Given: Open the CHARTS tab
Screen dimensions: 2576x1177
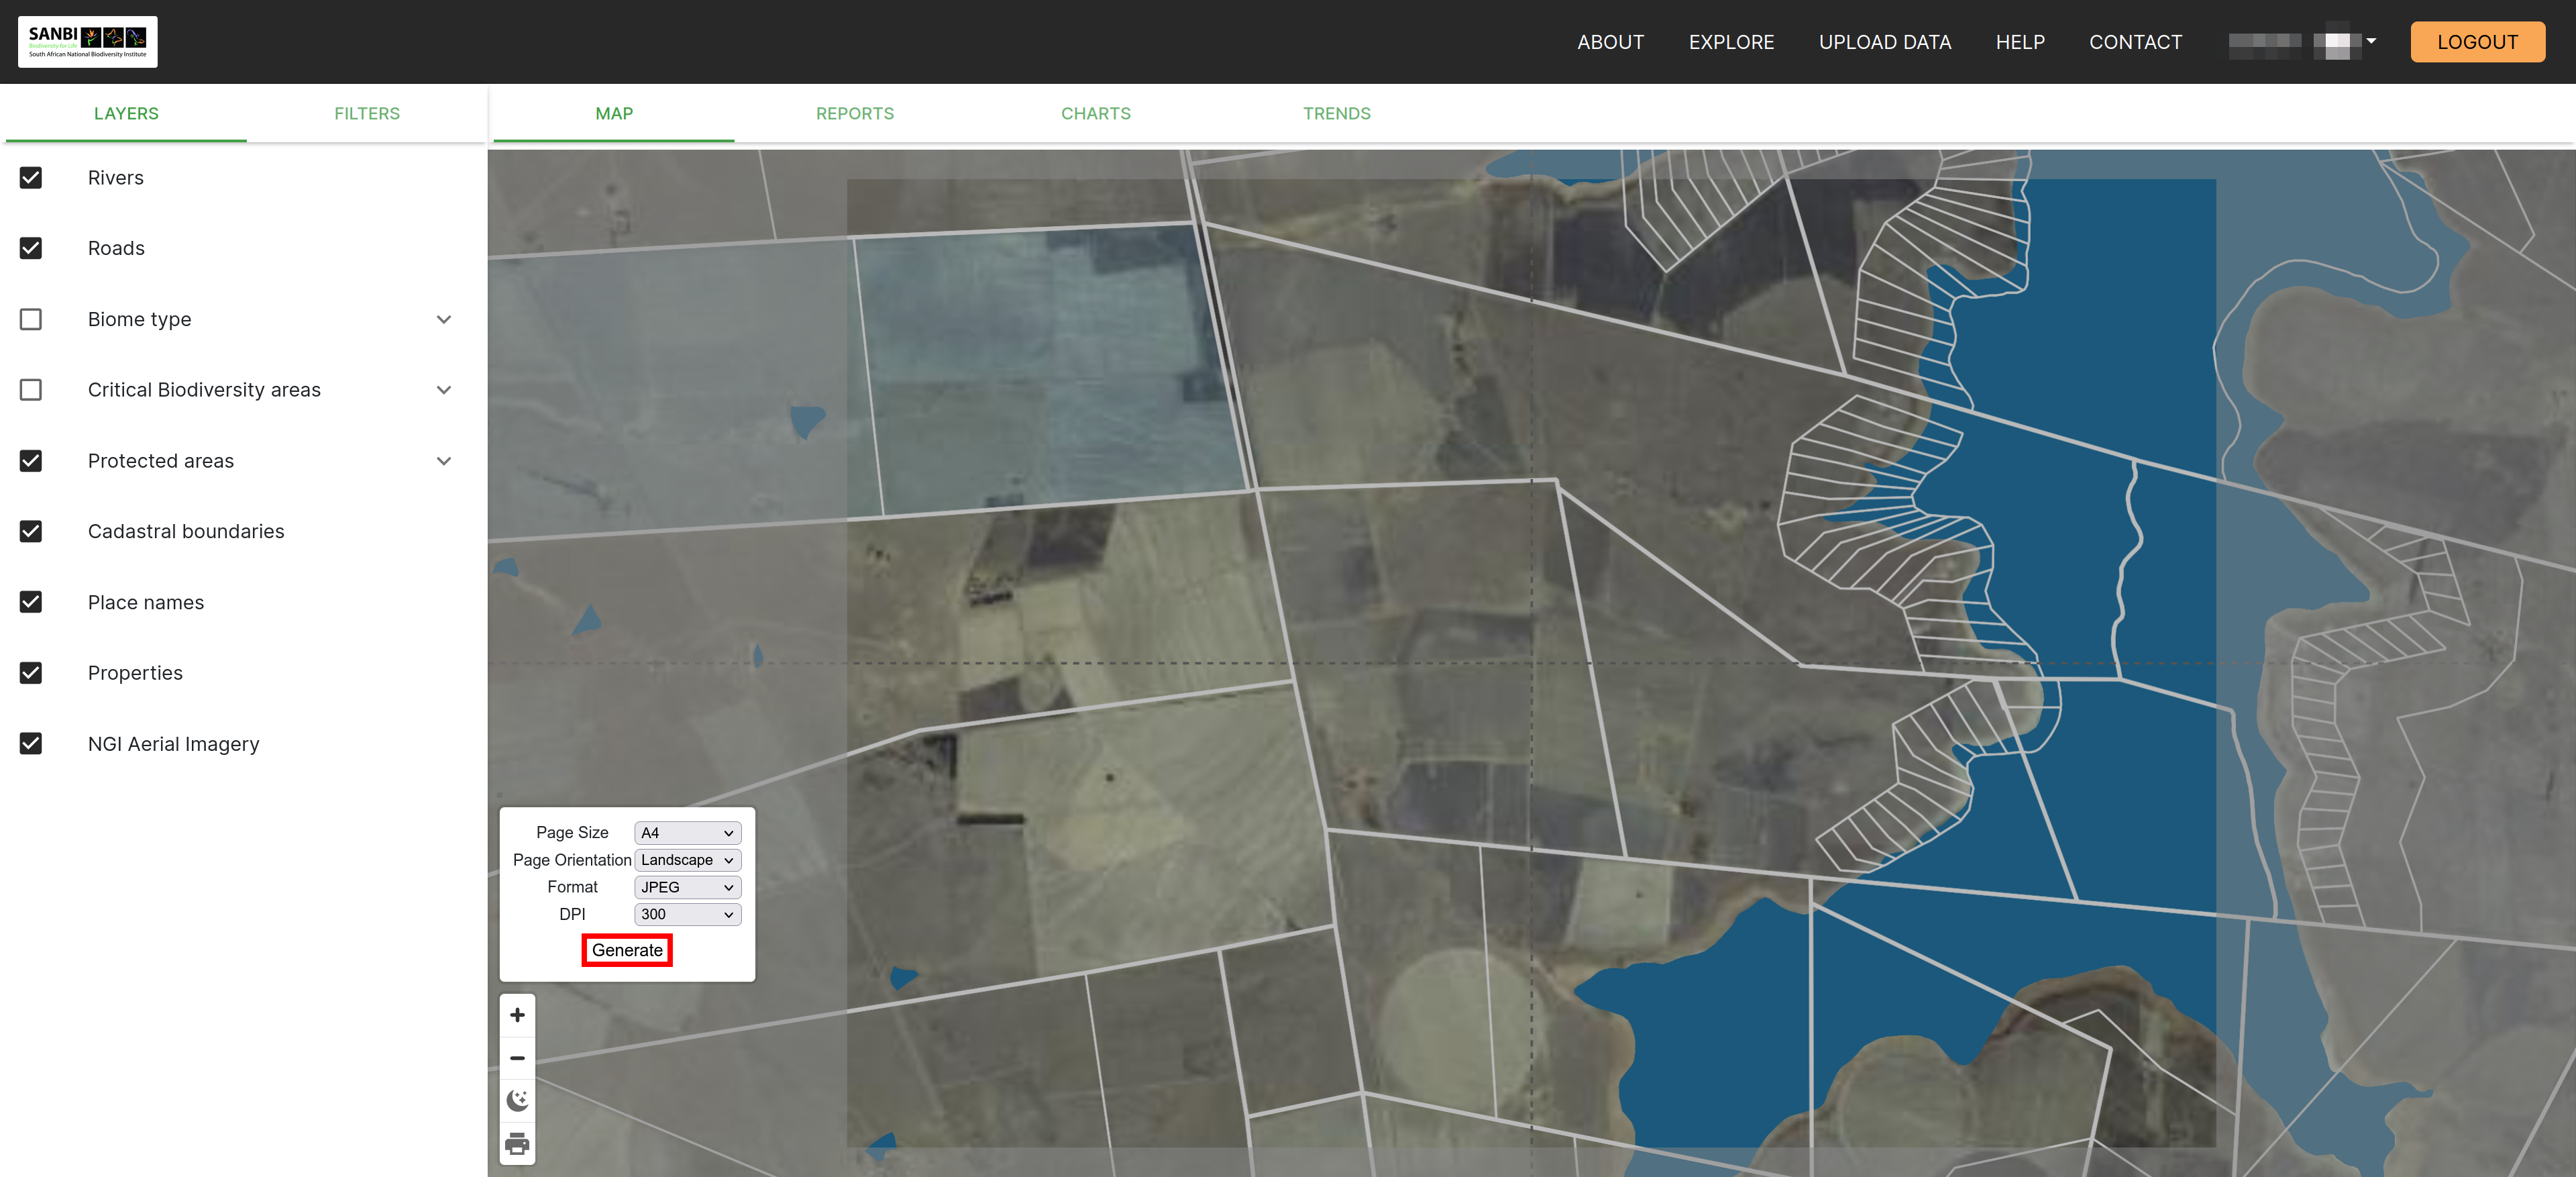Looking at the screenshot, I should pos(1096,114).
